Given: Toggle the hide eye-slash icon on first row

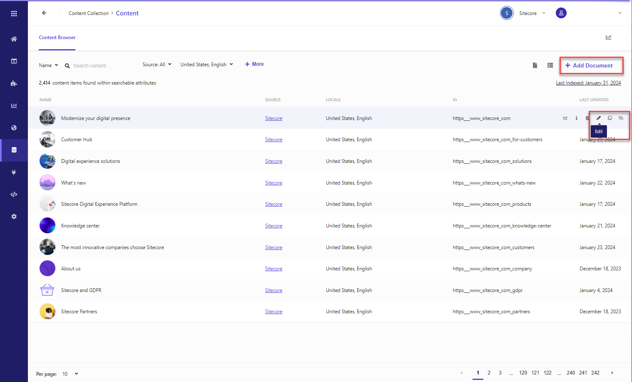Looking at the screenshot, I should click(x=621, y=118).
